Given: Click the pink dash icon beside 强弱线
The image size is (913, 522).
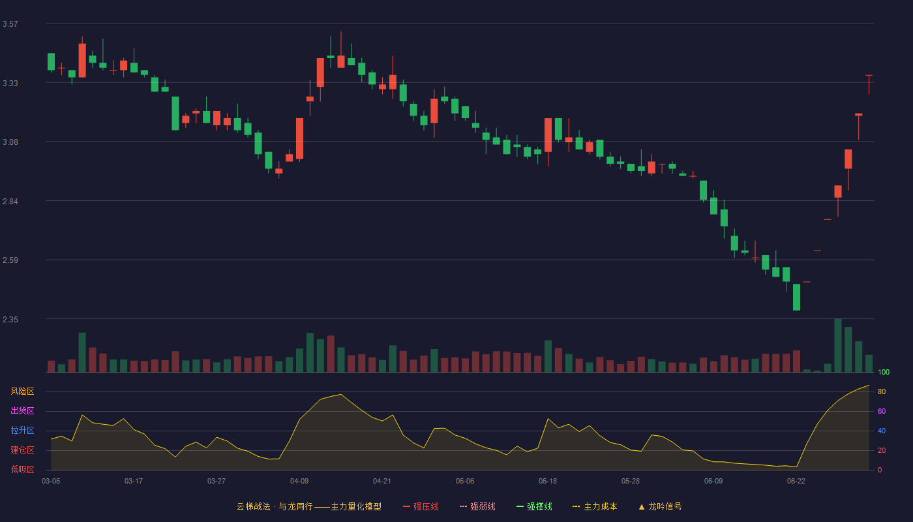Looking at the screenshot, I should tap(463, 506).
